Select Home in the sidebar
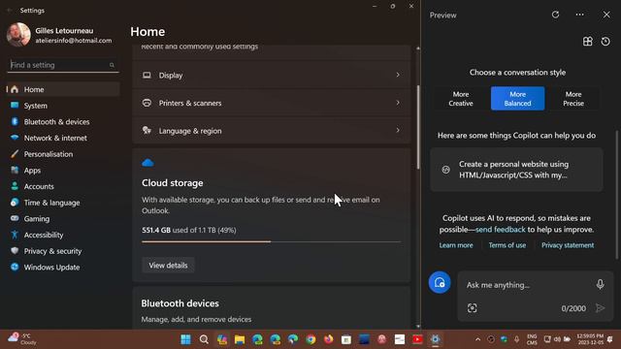Screen dimensions: 621x349 click(63, 89)
